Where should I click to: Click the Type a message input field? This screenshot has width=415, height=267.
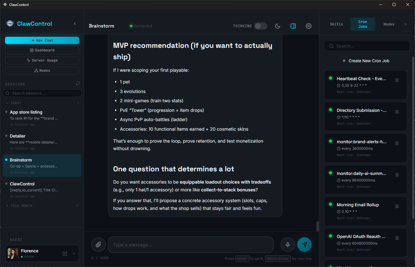190,245
